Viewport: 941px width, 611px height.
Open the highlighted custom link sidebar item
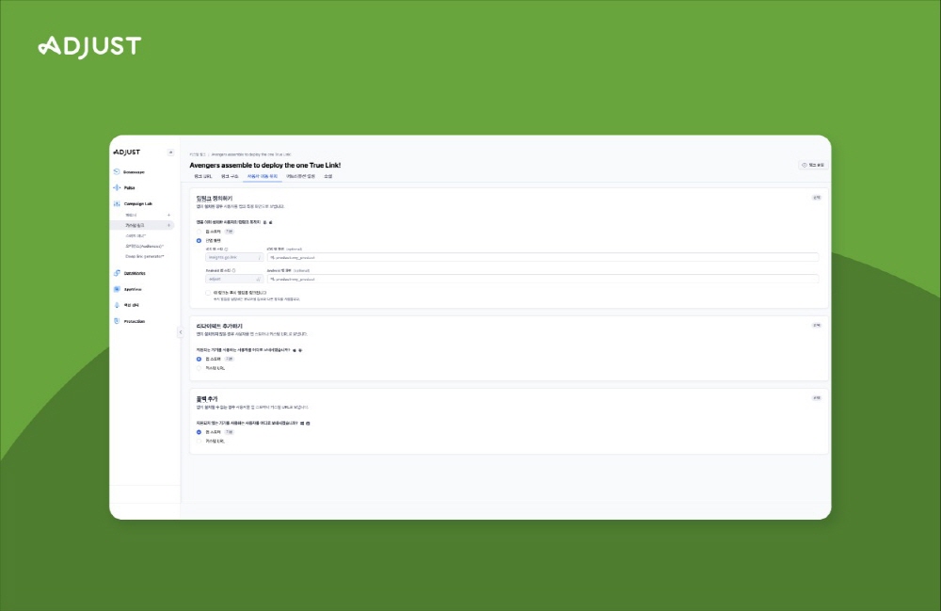(x=142, y=226)
